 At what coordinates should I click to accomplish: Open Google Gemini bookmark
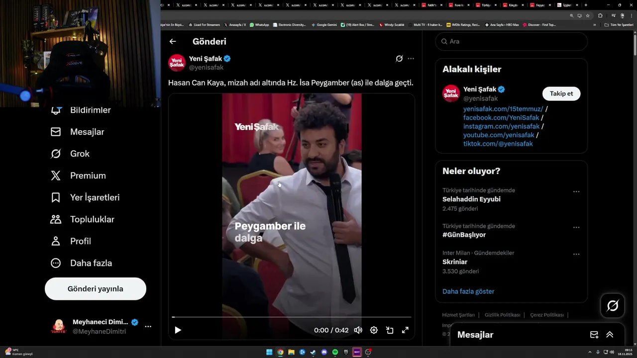[324, 25]
